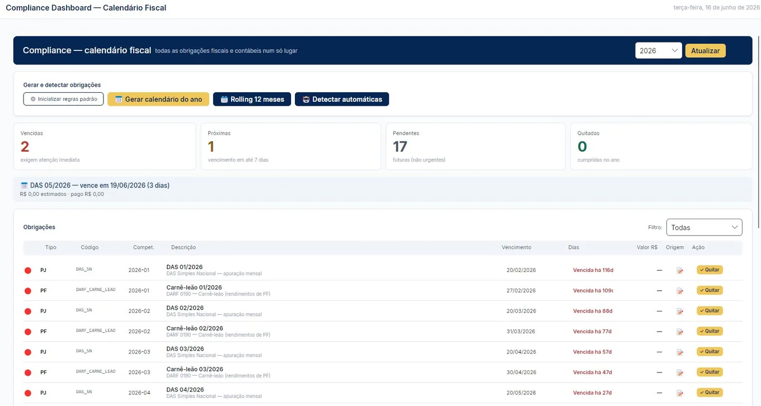The width and height of the screenshot is (761, 406).
Task: Click the Valor R$ column header
Action: (647, 247)
